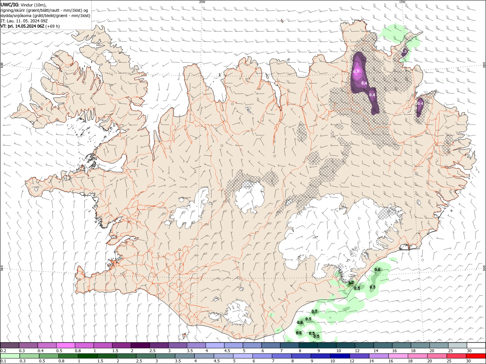Image resolution: width=486 pixels, height=364 pixels.
Task: Click the '0.7' rain value on the map
Action: click(314, 311)
